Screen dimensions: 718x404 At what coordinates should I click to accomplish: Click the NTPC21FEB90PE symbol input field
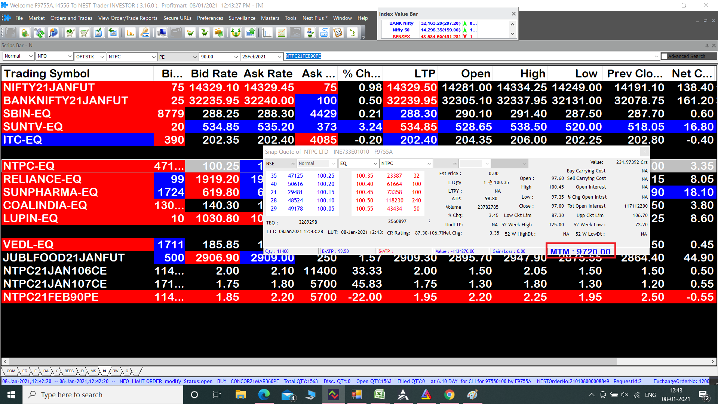click(x=471, y=56)
